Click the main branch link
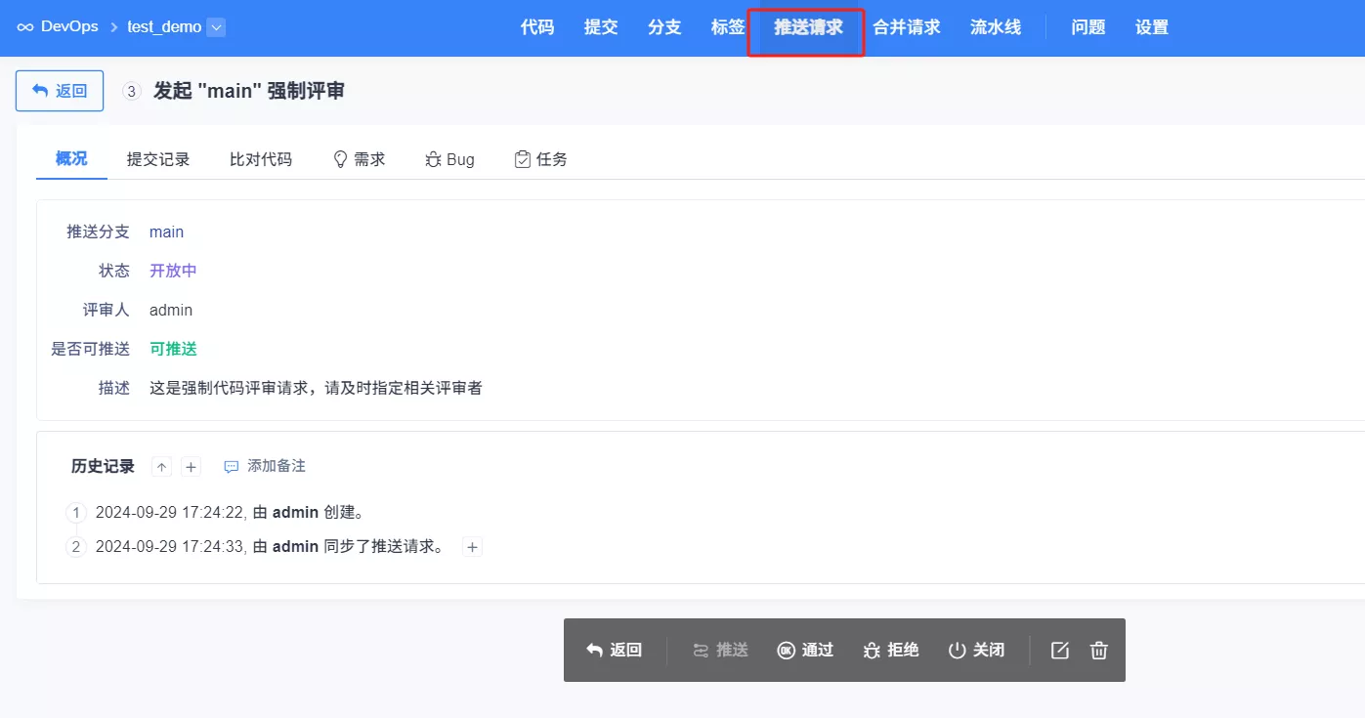Screen dimensions: 1365x718 [166, 232]
